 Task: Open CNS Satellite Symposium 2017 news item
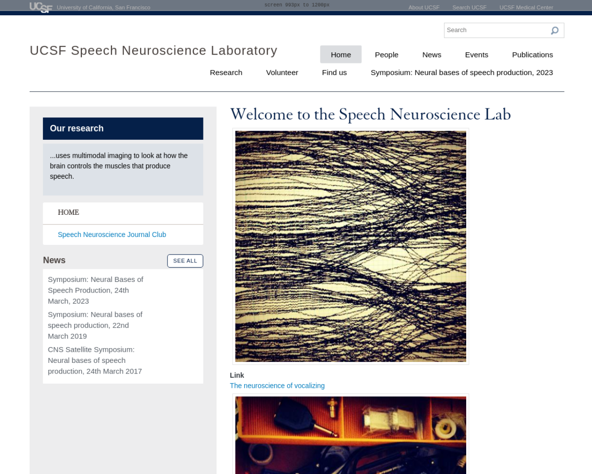point(95,361)
